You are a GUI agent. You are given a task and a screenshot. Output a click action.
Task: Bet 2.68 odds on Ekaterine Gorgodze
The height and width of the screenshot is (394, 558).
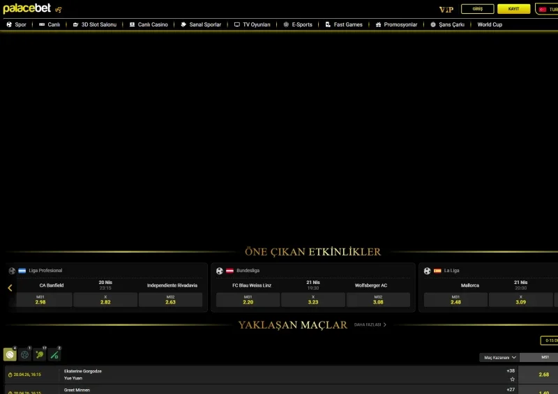pos(538,375)
